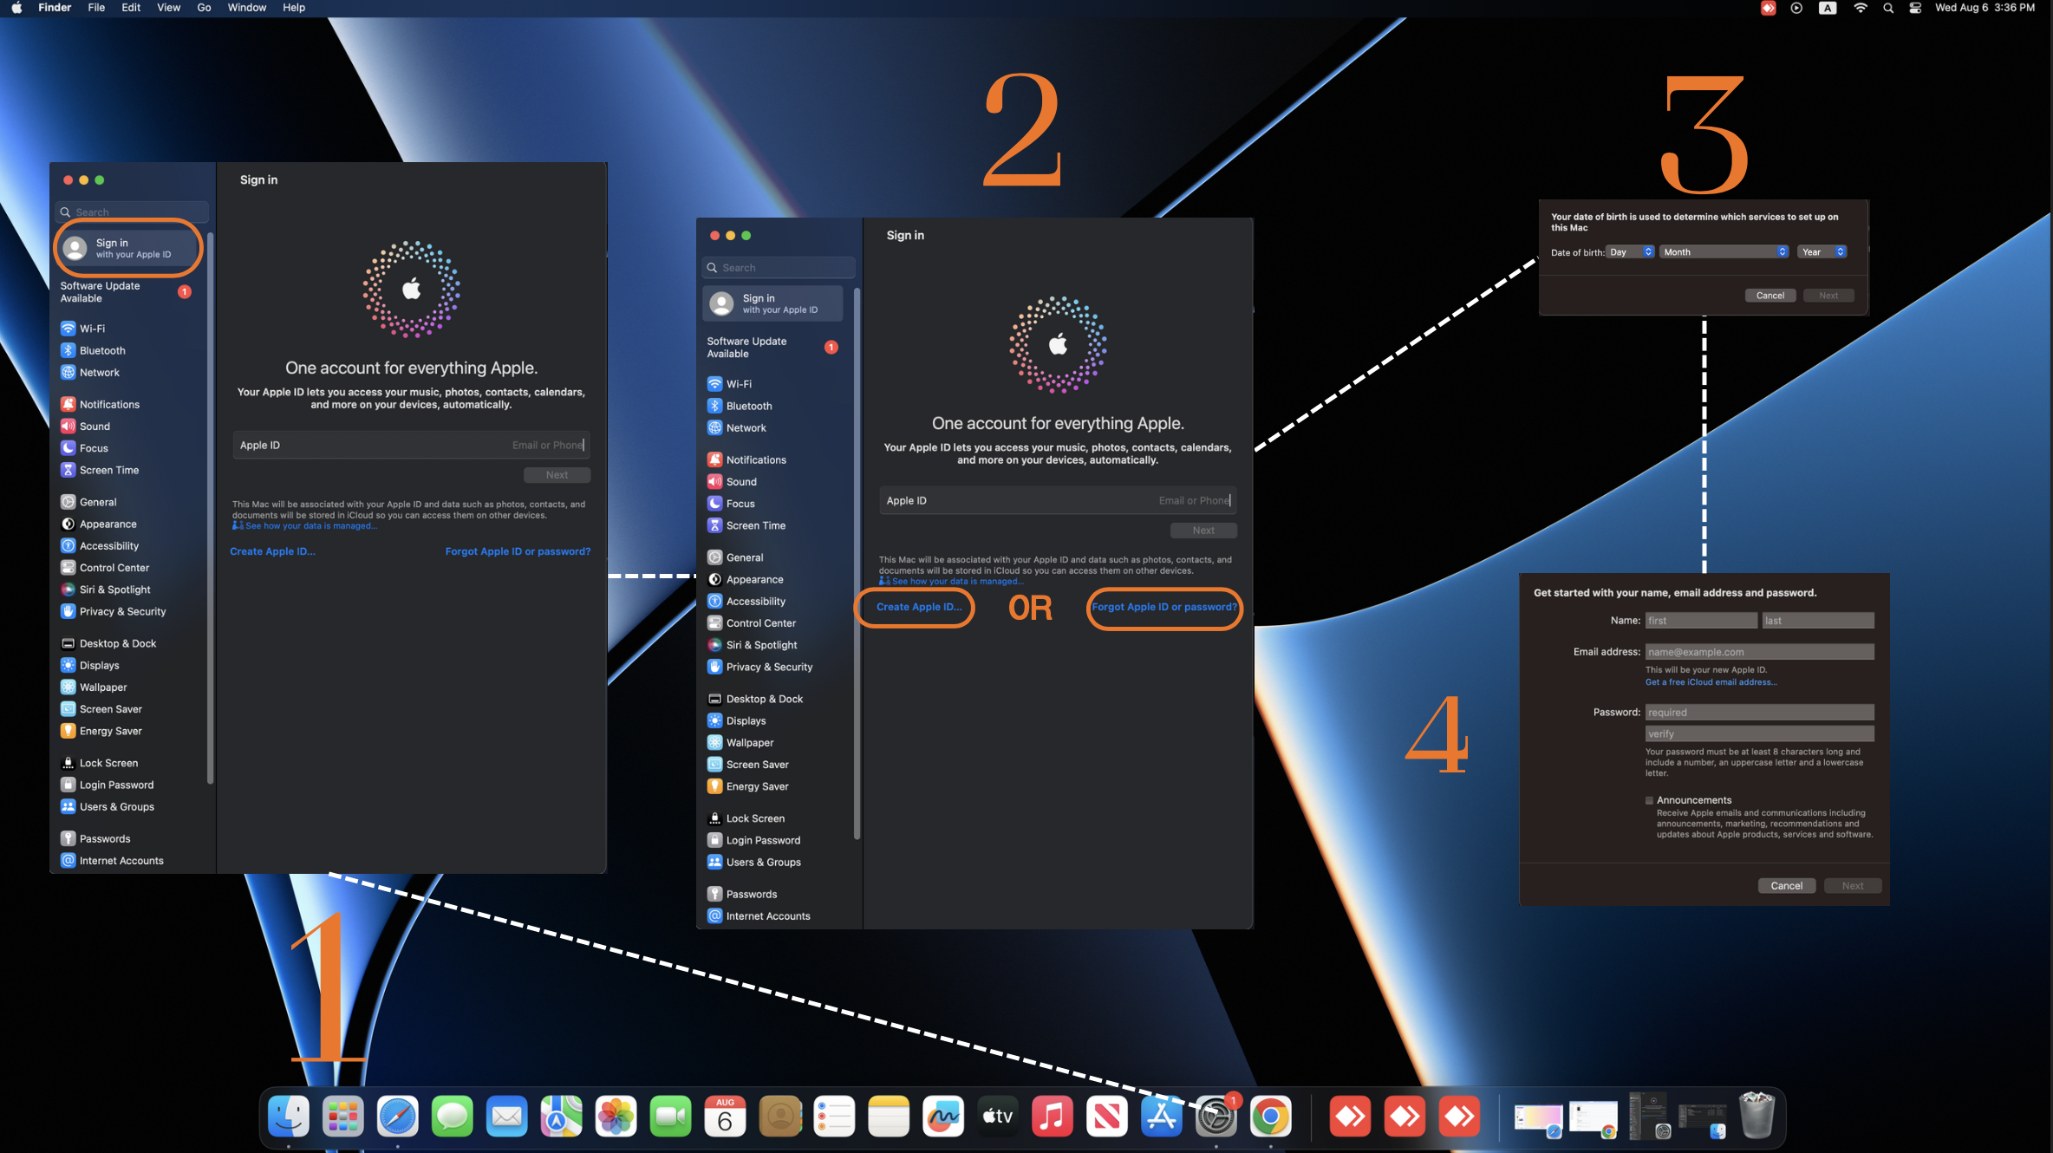Open the Window menu
The width and height of the screenshot is (2053, 1153).
(x=246, y=8)
